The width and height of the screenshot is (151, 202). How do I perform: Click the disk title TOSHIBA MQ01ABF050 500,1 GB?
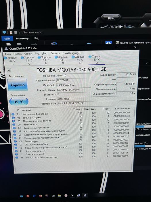[72, 70]
